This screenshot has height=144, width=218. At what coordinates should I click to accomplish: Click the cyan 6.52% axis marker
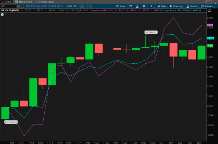pyautogui.click(x=211, y=38)
